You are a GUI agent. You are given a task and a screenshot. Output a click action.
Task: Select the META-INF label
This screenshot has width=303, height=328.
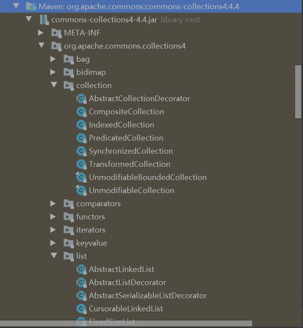[x=82, y=33]
